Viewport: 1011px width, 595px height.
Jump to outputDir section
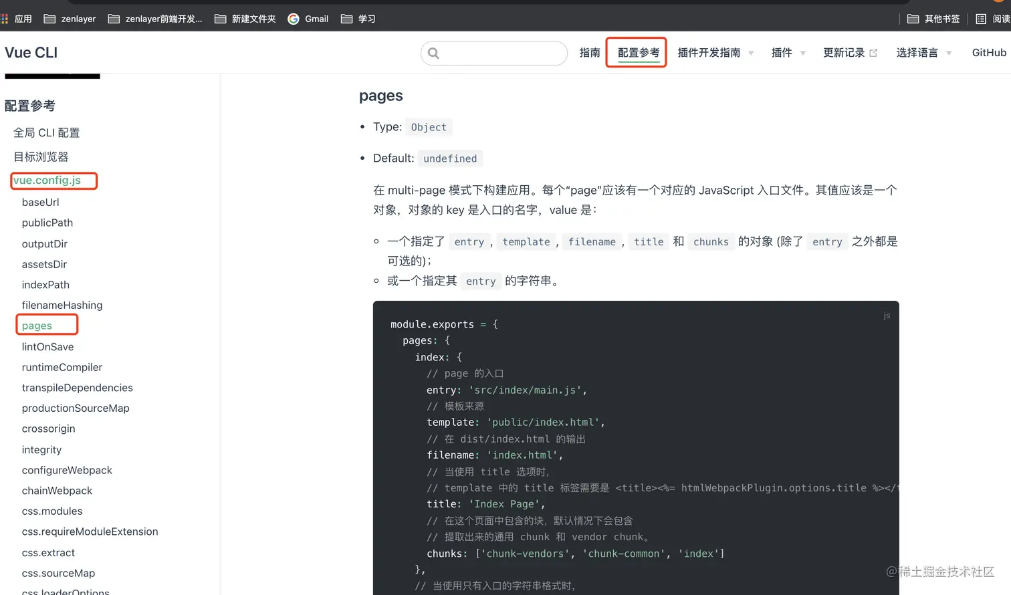coord(45,244)
